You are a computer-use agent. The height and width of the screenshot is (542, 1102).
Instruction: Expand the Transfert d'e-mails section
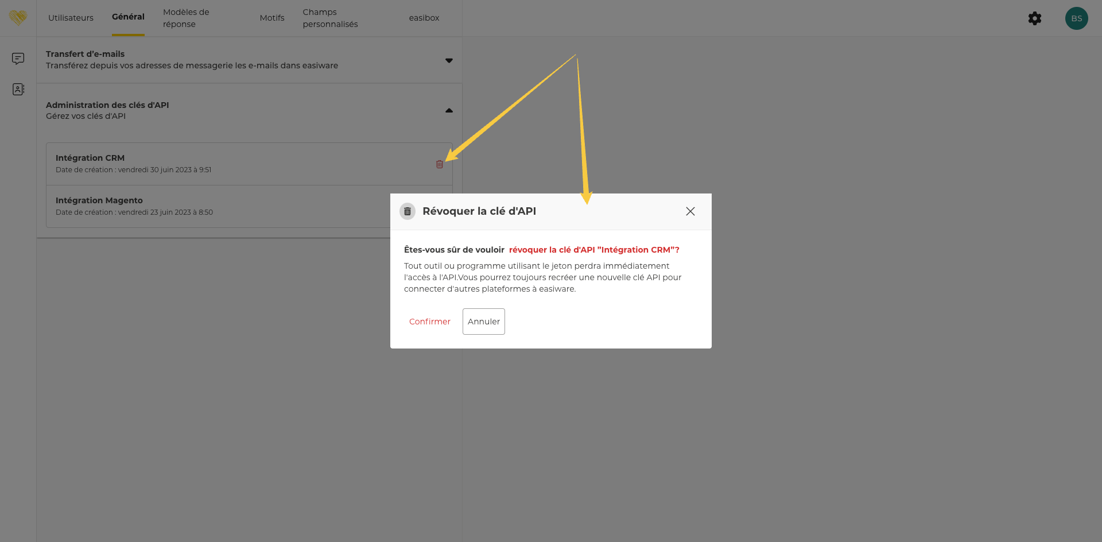(449, 60)
